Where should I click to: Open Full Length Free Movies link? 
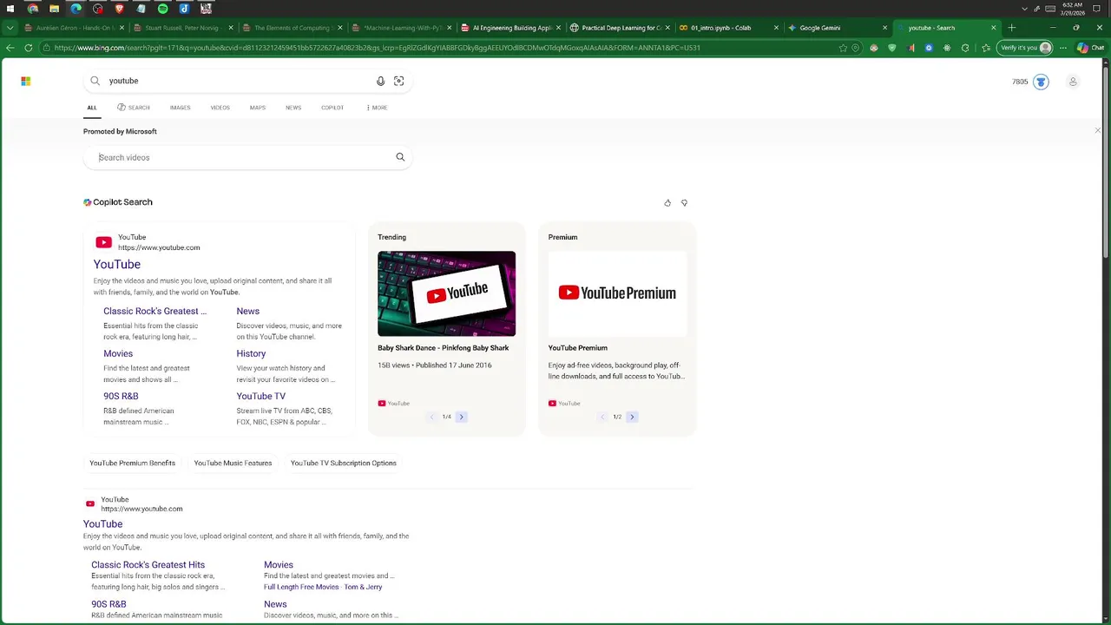[x=301, y=587]
